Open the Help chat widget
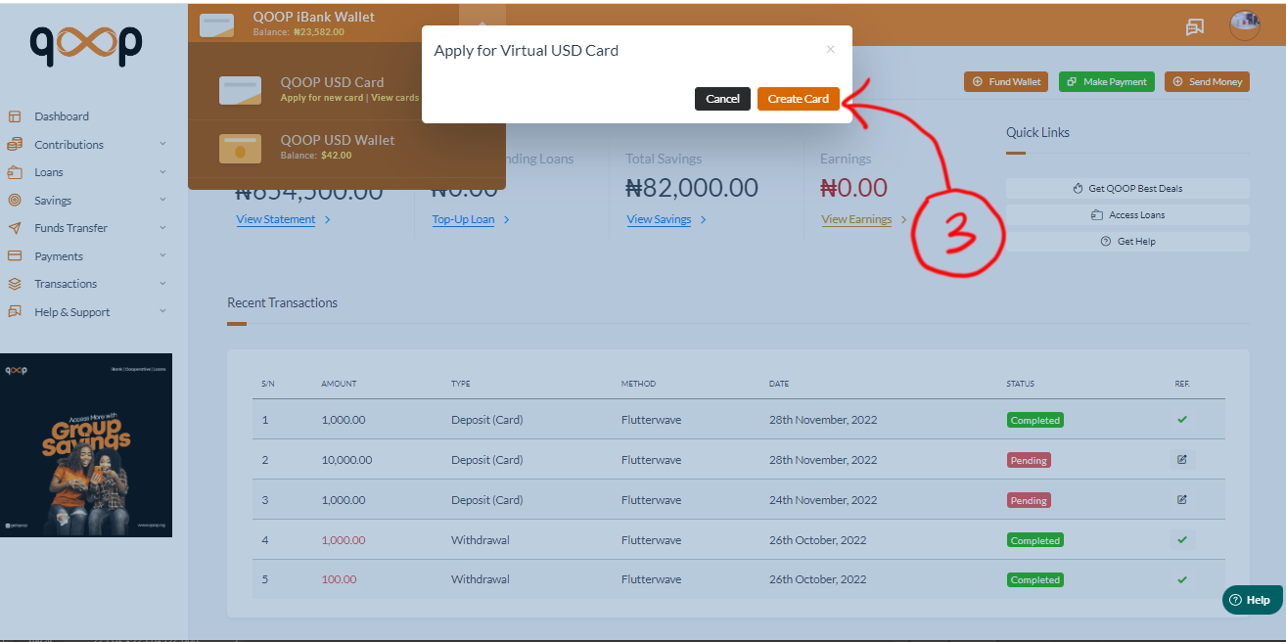Image resolution: width=1286 pixels, height=642 pixels. (x=1252, y=600)
